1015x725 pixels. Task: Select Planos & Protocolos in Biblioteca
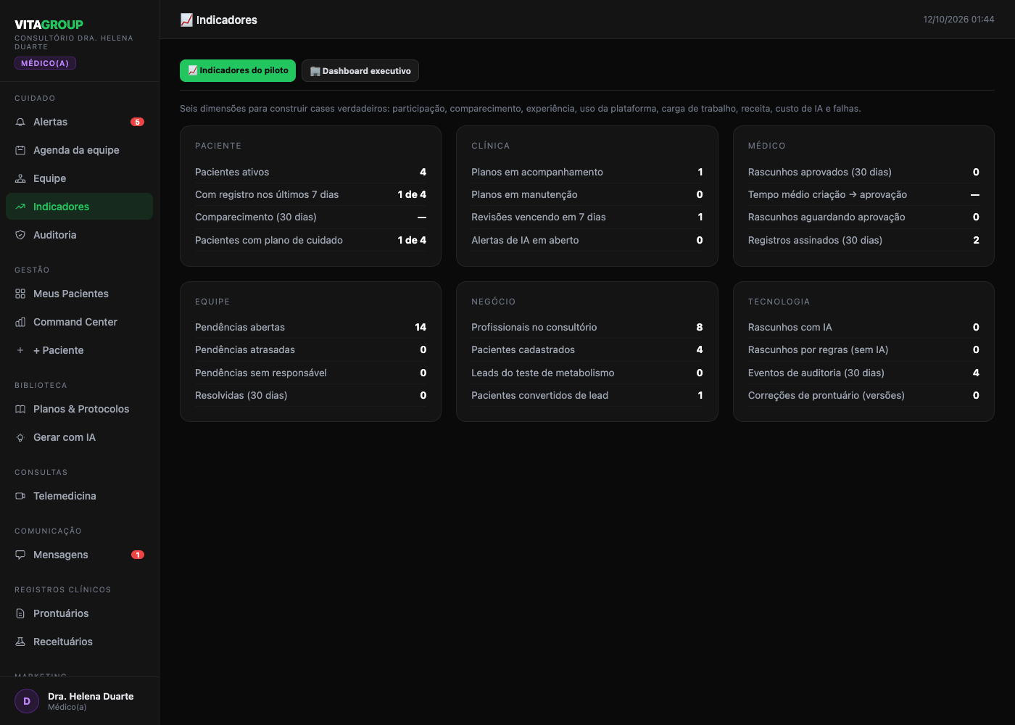(x=80, y=409)
